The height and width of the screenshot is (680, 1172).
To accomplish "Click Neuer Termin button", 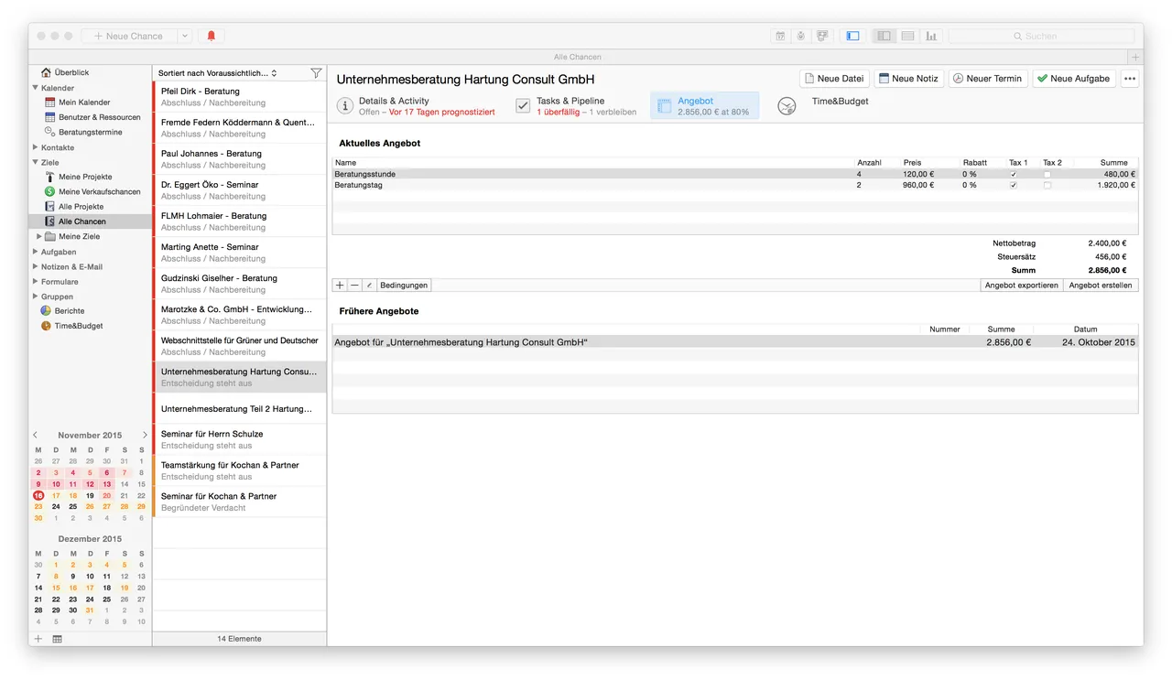I will [x=988, y=79].
